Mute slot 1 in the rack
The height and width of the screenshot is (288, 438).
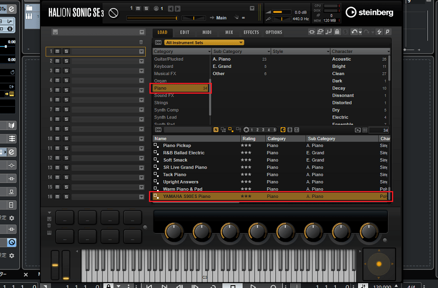click(57, 52)
